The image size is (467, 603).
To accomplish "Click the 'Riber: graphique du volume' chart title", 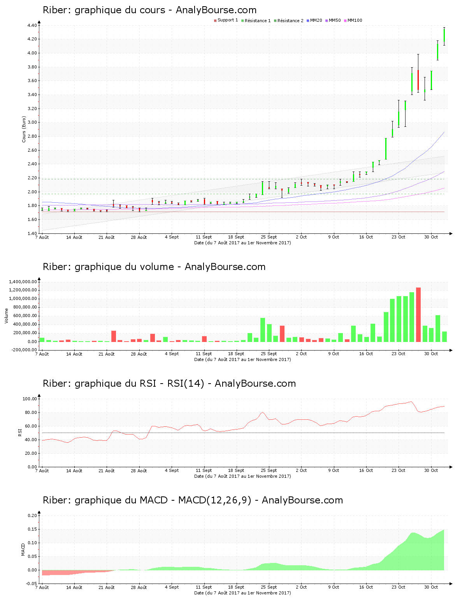I will (x=154, y=266).
